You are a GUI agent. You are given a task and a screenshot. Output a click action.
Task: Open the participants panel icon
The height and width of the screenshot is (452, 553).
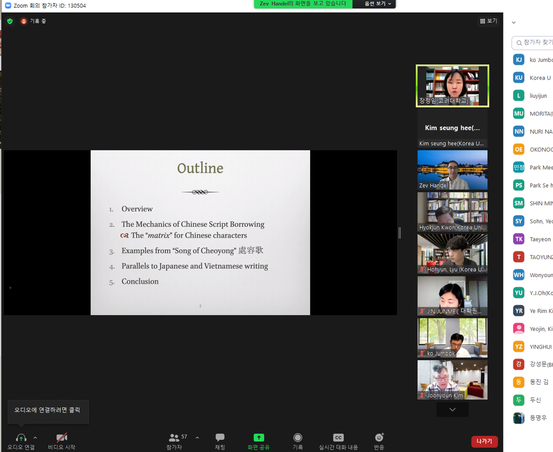click(174, 437)
